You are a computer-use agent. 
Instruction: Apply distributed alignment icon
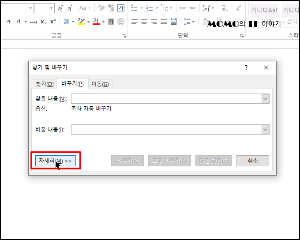173,22
